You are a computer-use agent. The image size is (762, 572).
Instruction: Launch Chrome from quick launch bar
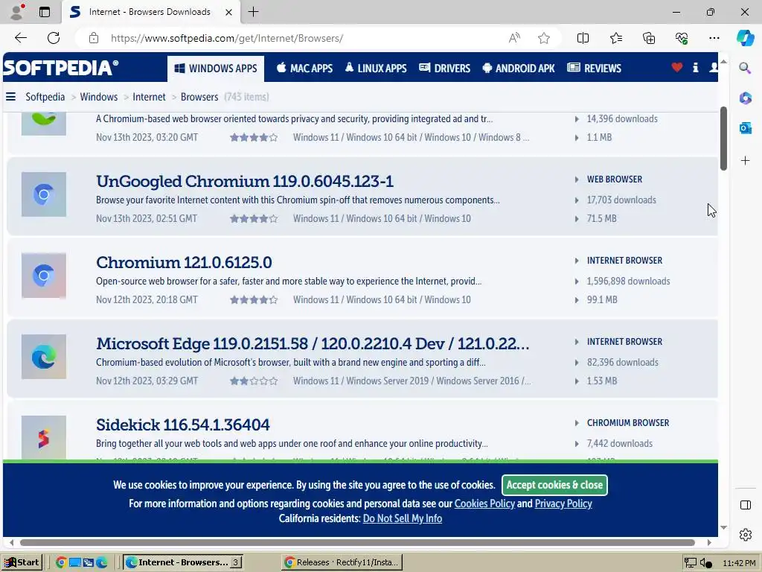pos(61,563)
